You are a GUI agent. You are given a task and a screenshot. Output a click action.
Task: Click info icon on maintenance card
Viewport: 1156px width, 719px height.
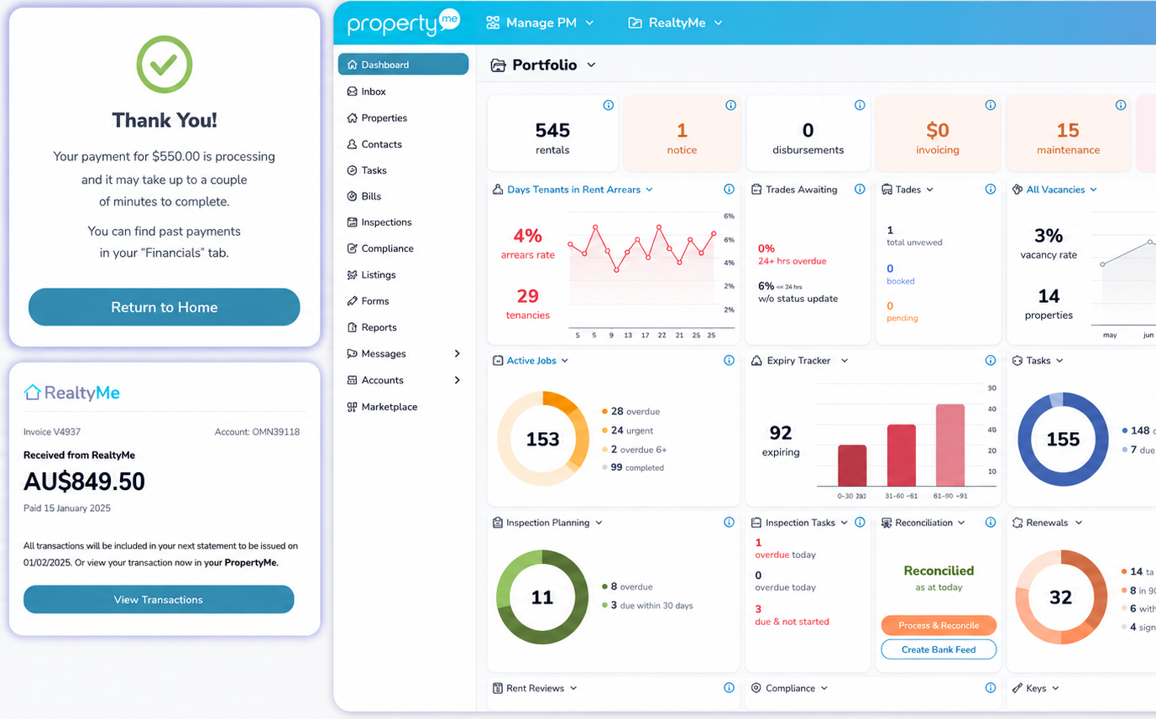tap(1121, 105)
